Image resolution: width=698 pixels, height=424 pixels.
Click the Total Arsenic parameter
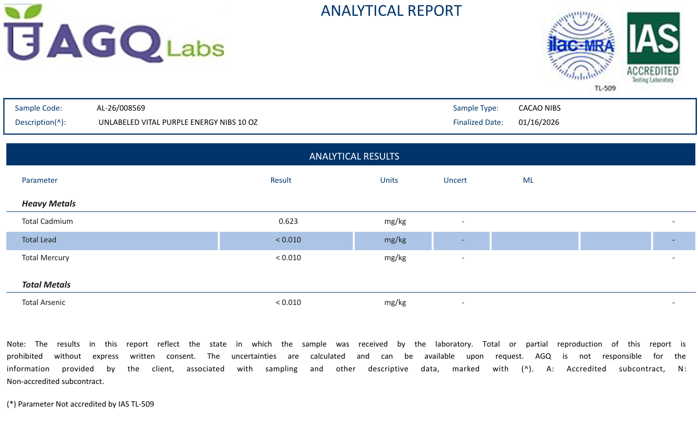point(44,302)
